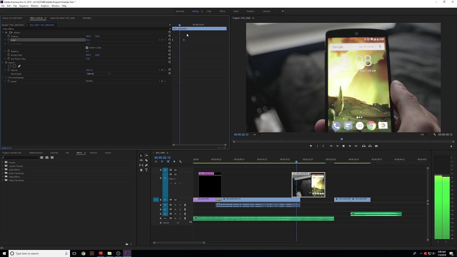
Task: Open timeline display settings wrench
Action: point(180,162)
